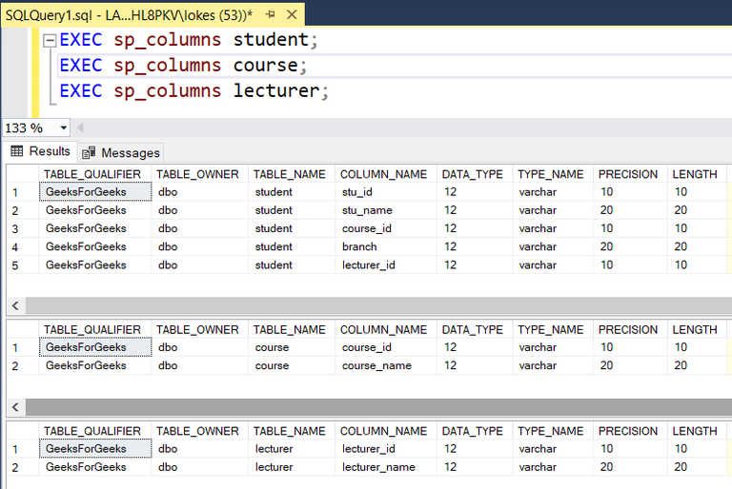732x489 pixels.
Task: Open the 133 % zoom dropdown
Action: point(64,127)
